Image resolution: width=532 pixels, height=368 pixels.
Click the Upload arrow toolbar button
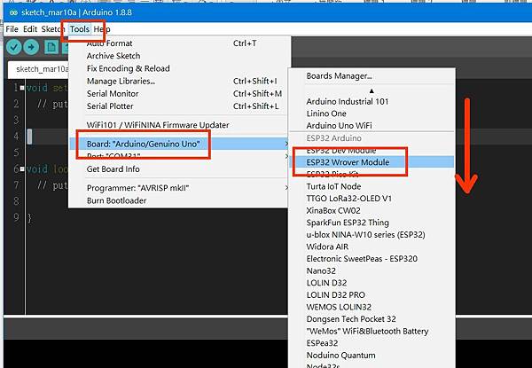(x=31, y=47)
